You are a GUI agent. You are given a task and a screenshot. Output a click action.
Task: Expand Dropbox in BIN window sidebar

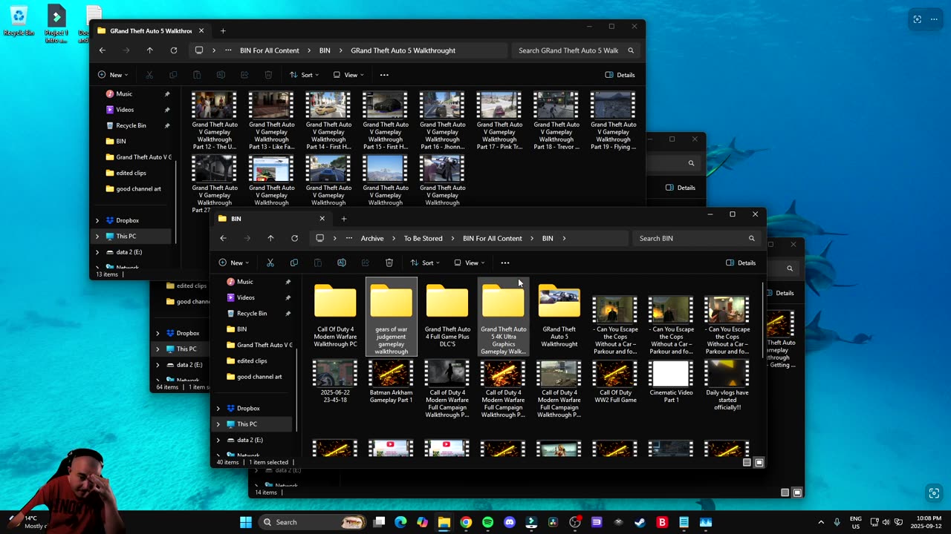click(218, 408)
